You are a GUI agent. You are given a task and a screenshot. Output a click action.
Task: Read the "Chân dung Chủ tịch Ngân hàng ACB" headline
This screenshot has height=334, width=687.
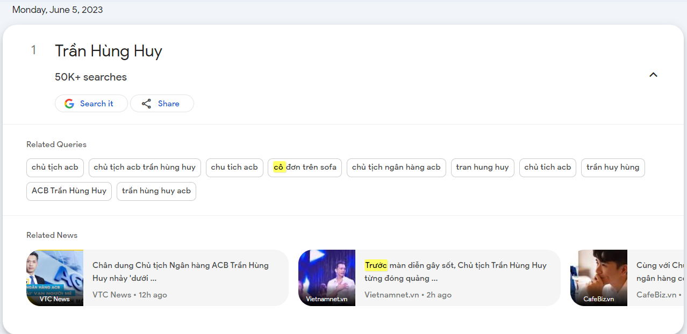(181, 272)
